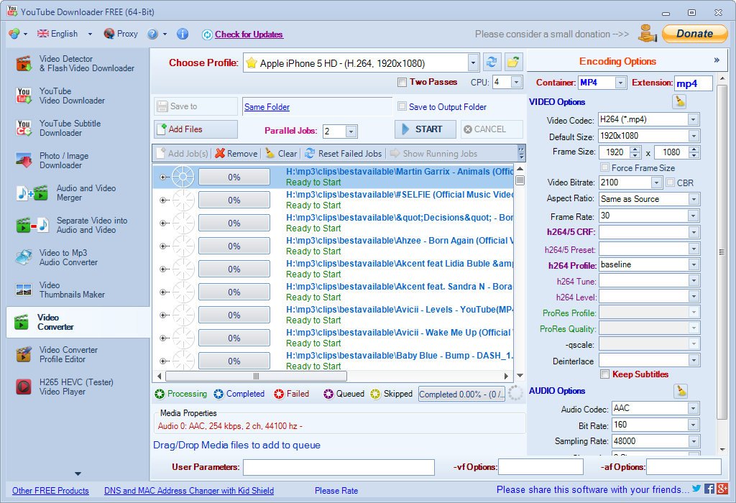
Task: Click Clear jobs in the toolbar
Action: click(281, 154)
